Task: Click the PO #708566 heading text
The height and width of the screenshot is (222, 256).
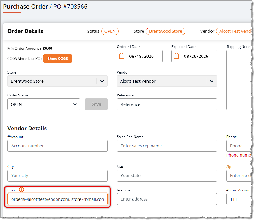Action: (x=70, y=7)
